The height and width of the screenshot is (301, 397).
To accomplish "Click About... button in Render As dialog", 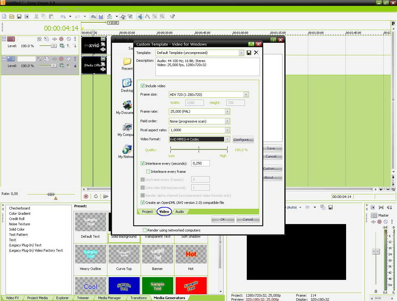I will click(272, 177).
